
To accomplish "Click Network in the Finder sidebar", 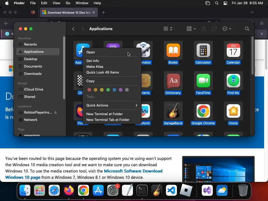I will [38, 120].
